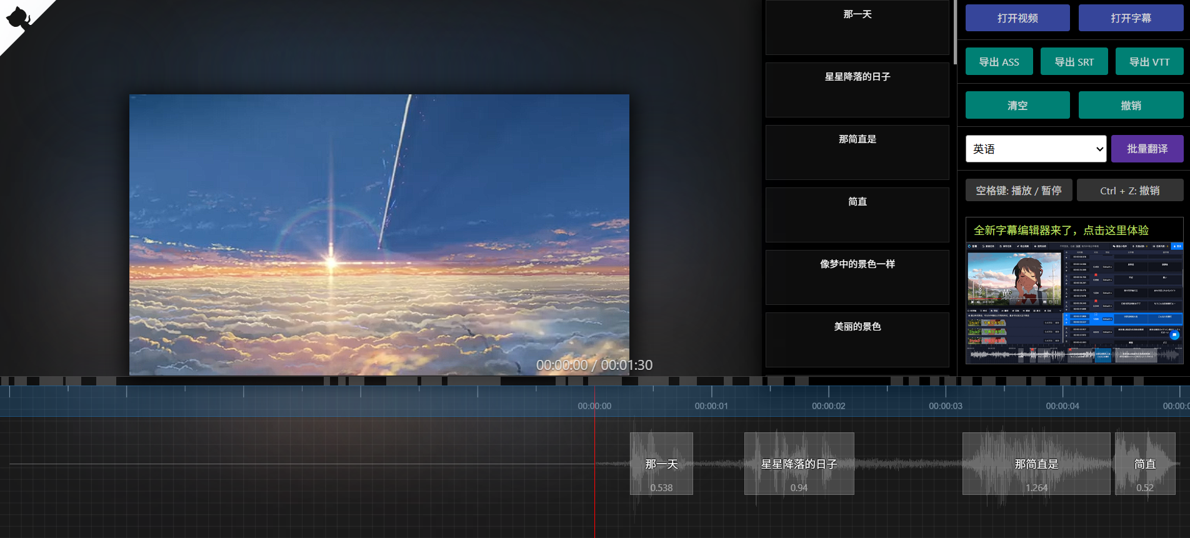This screenshot has height=538, width=1190.
Task: Select the 简直 subtitle text box
Action: coord(857,215)
